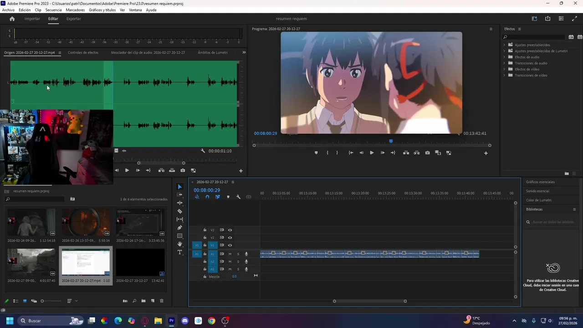Expand Ajustes preestablecidos de Lumetri folder

[x=504, y=51]
